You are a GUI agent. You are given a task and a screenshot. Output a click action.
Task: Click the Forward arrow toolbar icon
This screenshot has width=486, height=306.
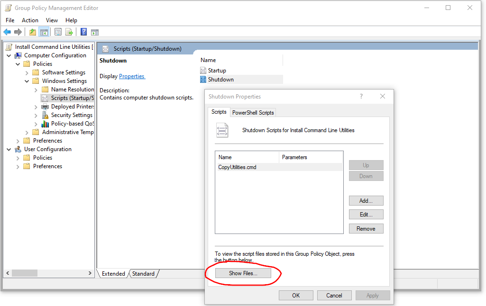click(18, 32)
